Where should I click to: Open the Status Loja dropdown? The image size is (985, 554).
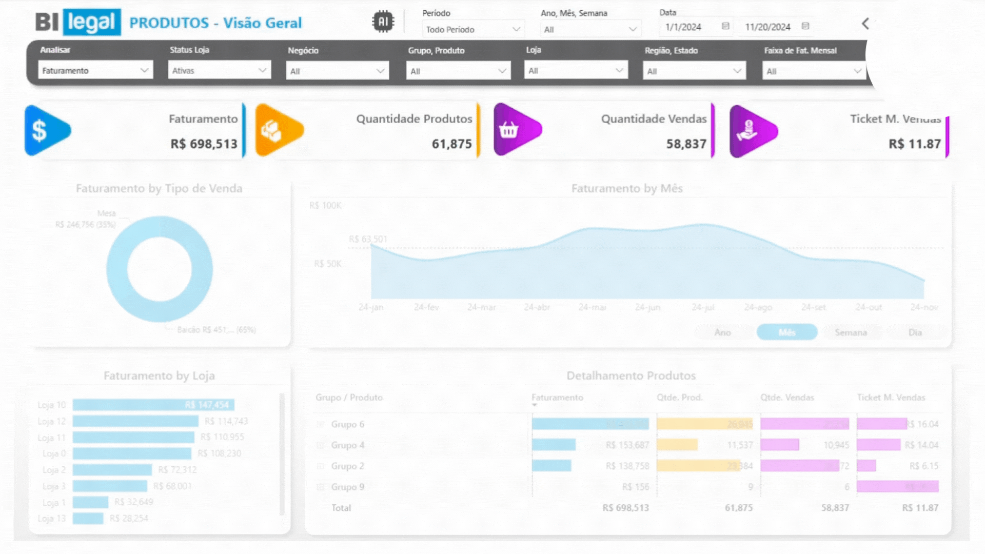click(x=220, y=70)
